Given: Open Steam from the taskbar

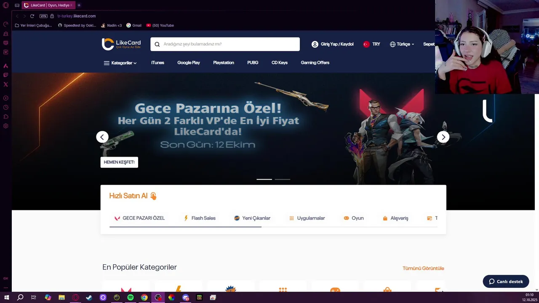Looking at the screenshot, I should 89,298.
